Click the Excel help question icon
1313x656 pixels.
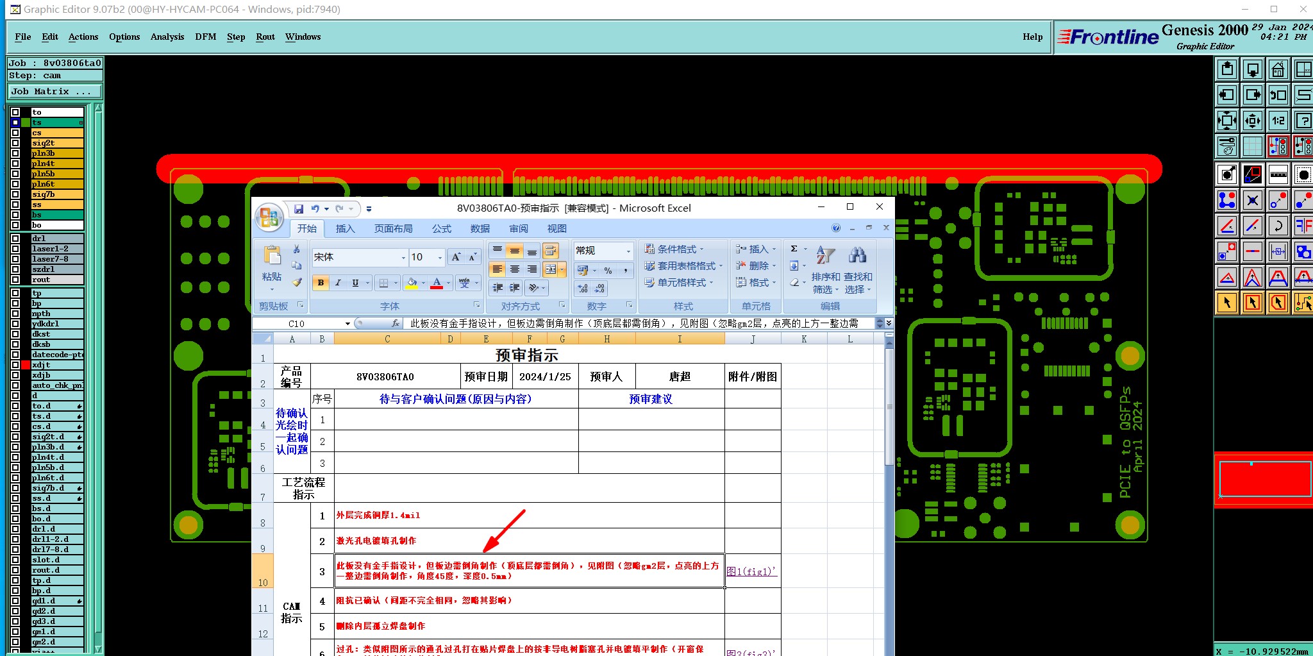click(x=836, y=228)
